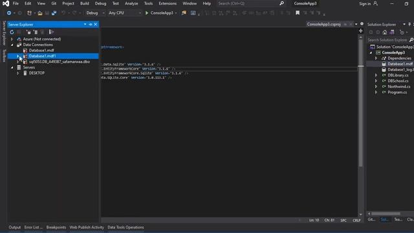Click the Open File toolbar icon
The image size is (414, 233).
[40, 13]
